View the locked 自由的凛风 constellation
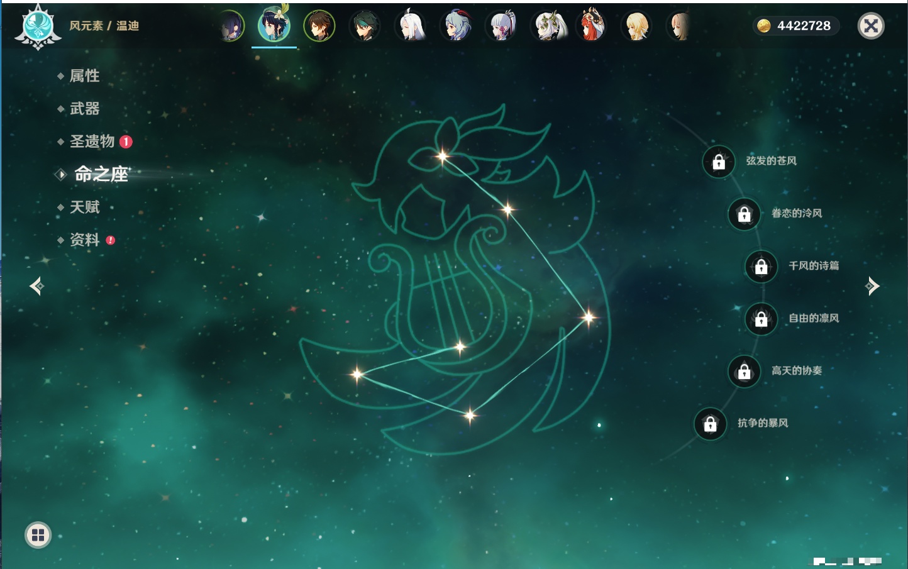The height and width of the screenshot is (569, 908). tap(761, 319)
